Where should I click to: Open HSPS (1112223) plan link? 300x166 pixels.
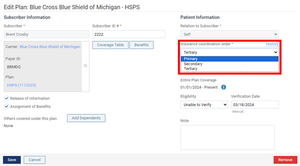coord(22,85)
